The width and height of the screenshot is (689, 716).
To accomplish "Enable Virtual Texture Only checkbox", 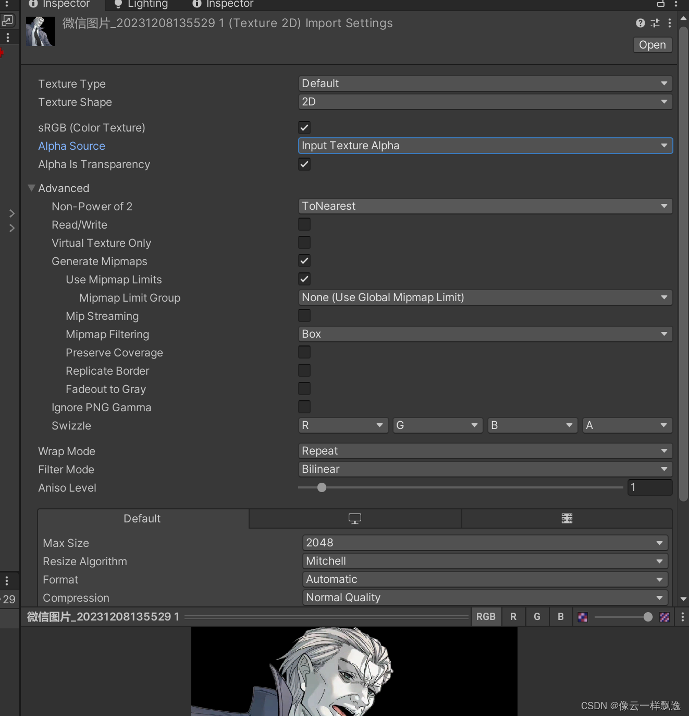I will tap(304, 243).
